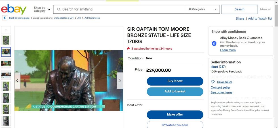Toggle Watch this item button
Screen dimensions: 278x128
tap(175, 125)
